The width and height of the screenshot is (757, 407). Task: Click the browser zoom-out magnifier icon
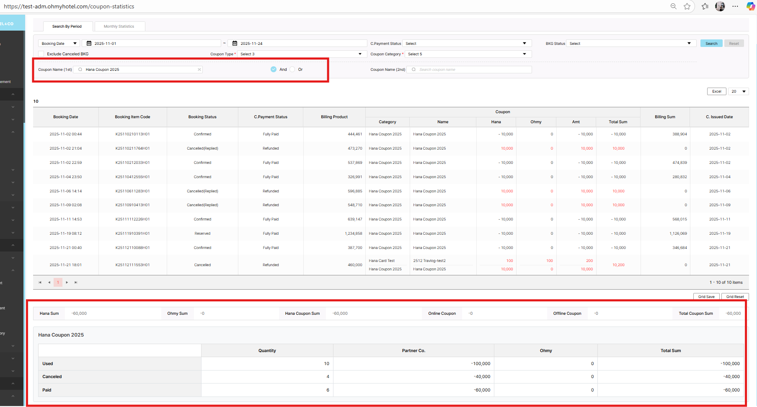673,6
